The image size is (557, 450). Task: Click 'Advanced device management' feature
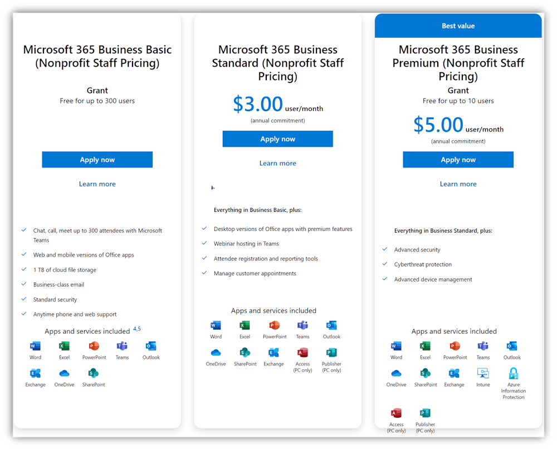433,280
